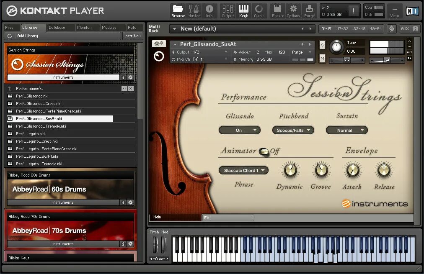Switch to the Files tab
424x274 pixels.
click(9, 28)
